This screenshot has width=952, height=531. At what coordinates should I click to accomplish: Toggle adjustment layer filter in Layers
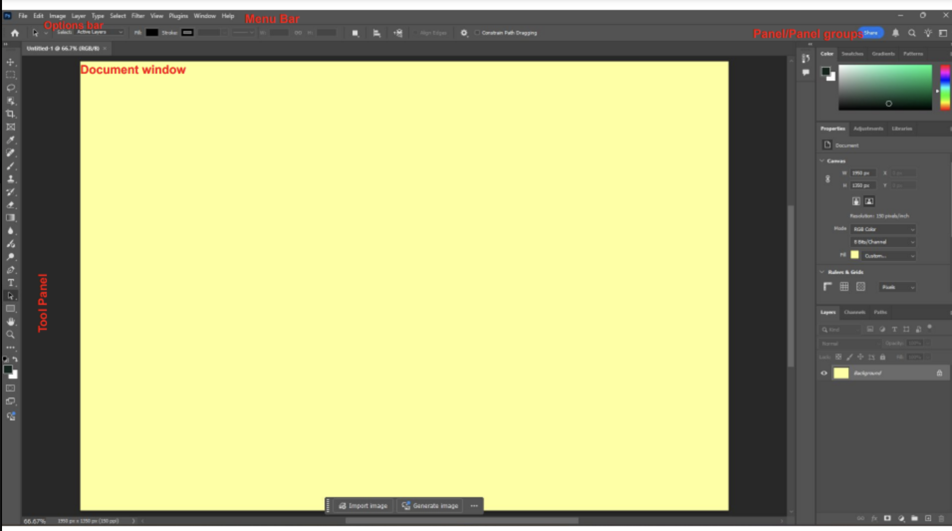point(882,329)
